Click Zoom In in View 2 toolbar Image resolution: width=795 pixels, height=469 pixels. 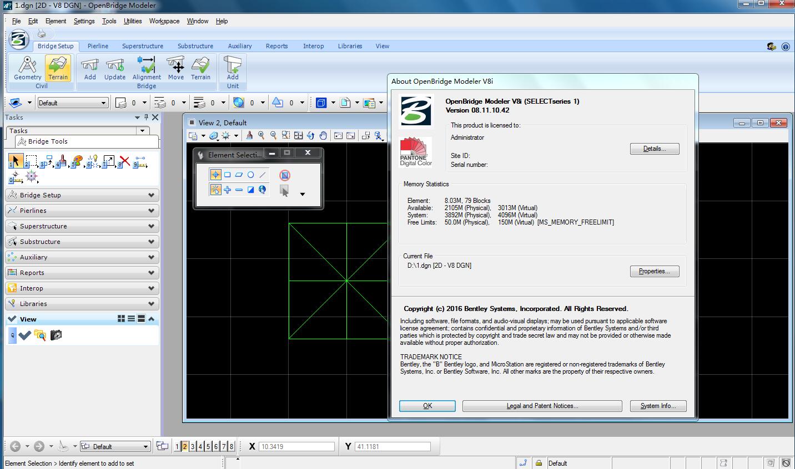click(x=261, y=135)
